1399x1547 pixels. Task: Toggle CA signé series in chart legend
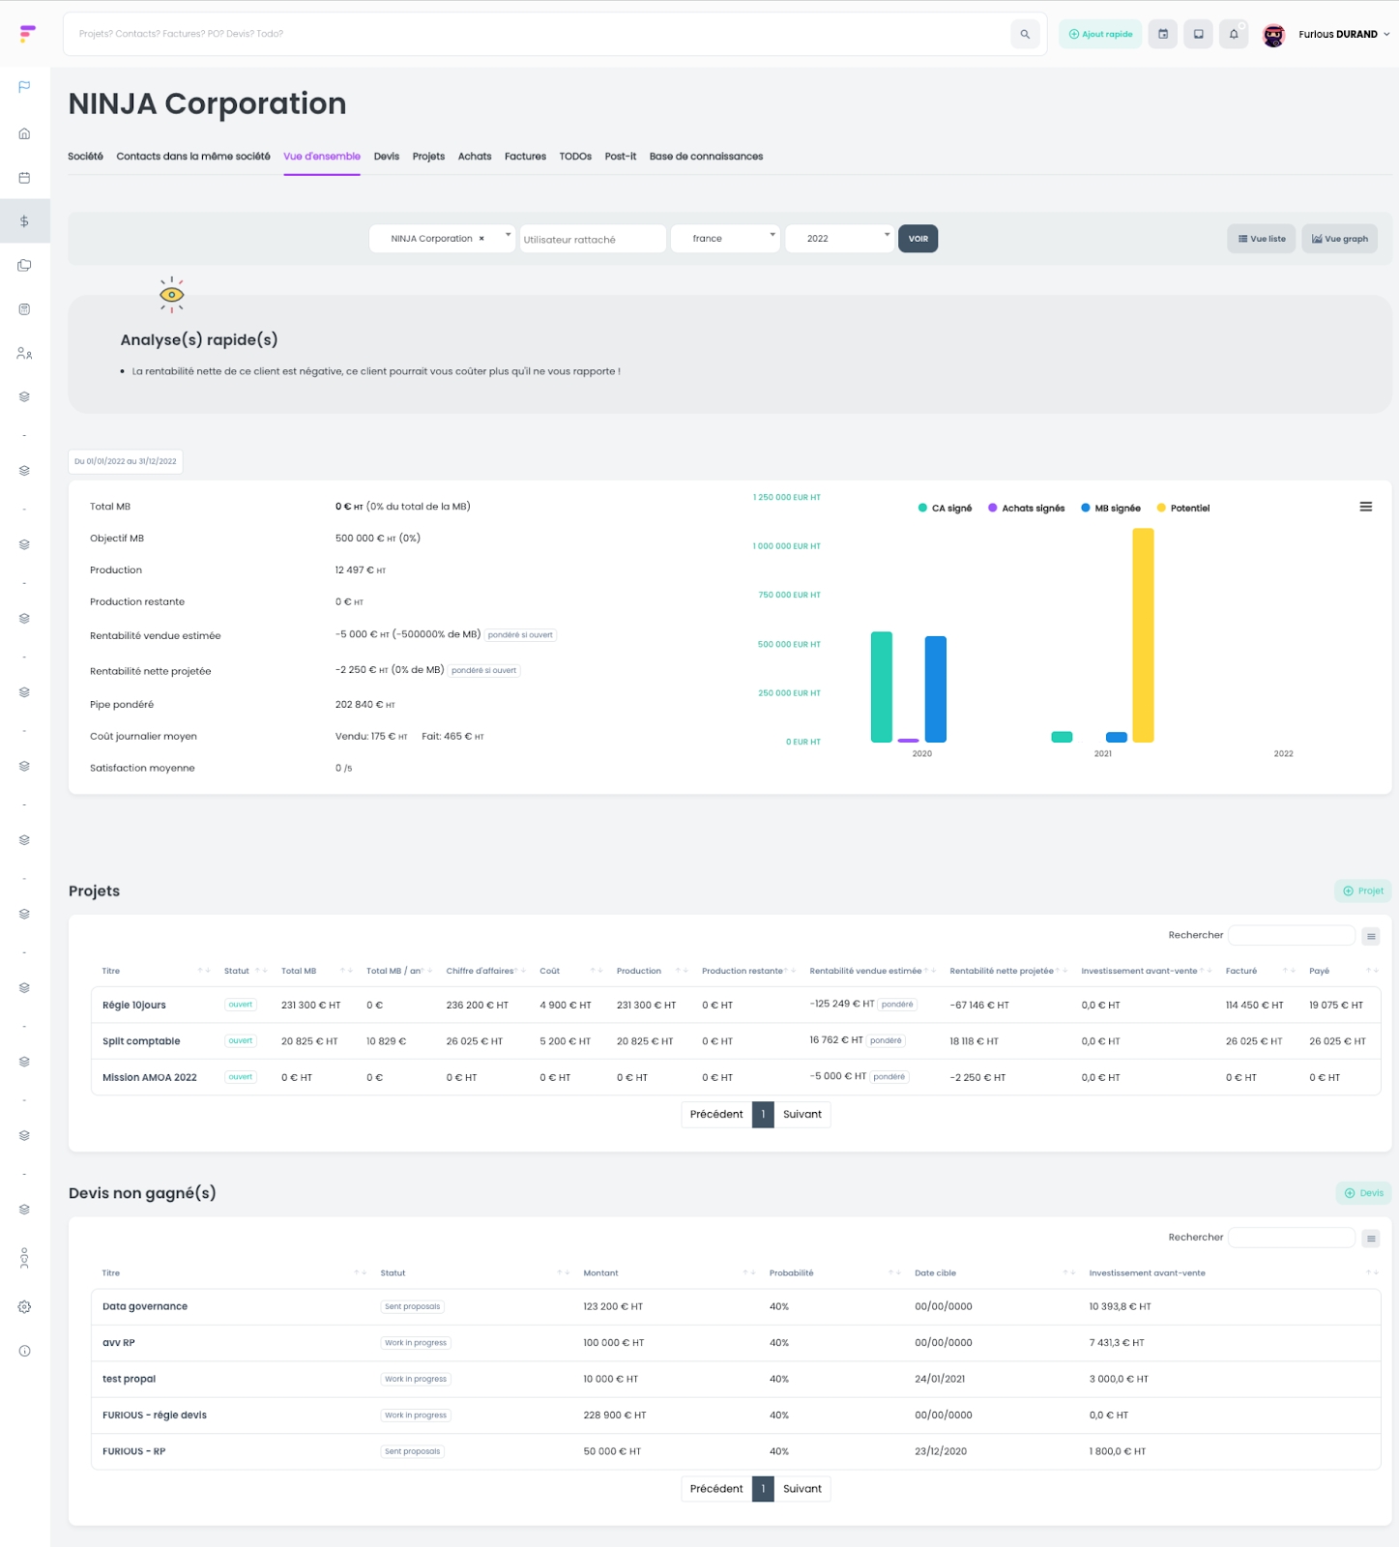tap(945, 508)
